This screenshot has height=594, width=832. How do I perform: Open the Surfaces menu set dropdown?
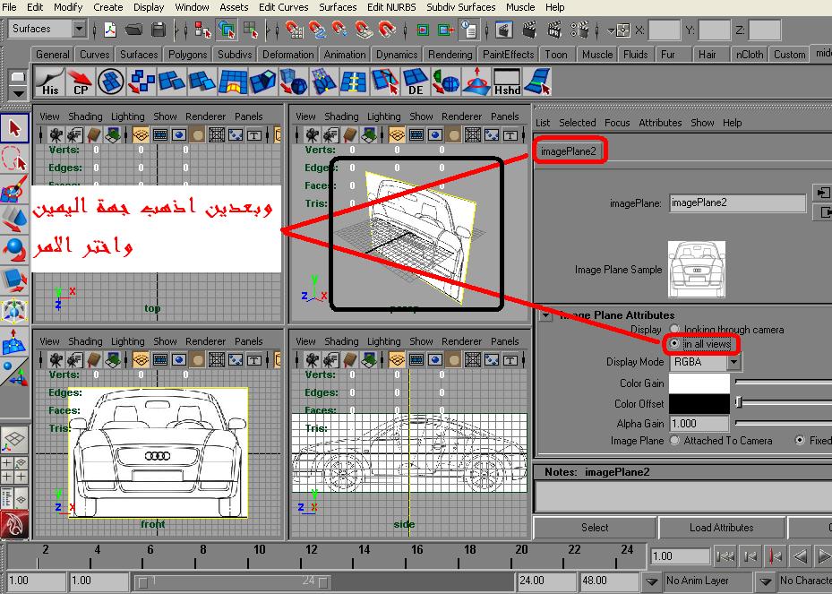[x=79, y=29]
